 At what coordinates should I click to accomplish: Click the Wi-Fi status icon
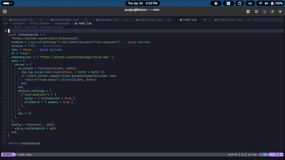tap(261, 3)
